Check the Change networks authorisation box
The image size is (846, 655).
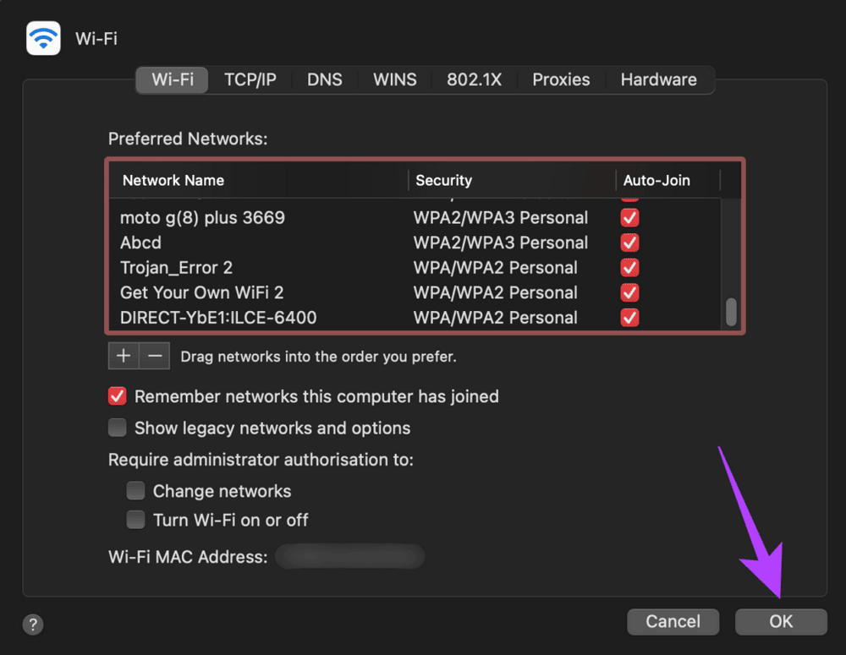pyautogui.click(x=135, y=491)
